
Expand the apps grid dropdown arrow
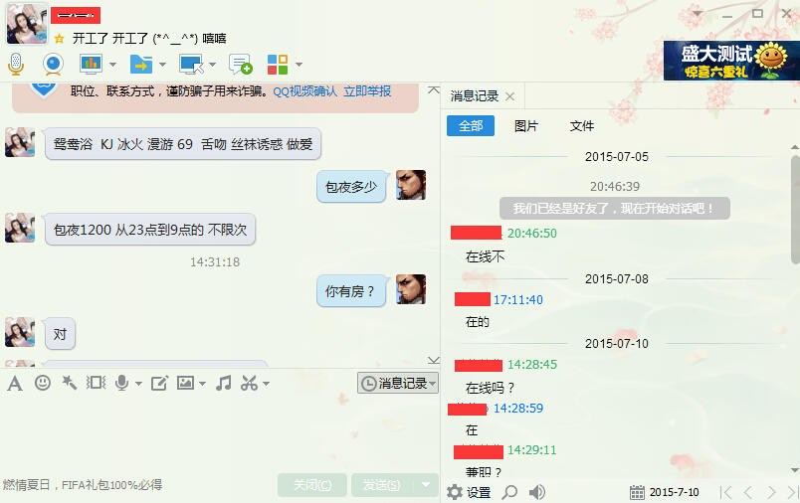(x=299, y=65)
